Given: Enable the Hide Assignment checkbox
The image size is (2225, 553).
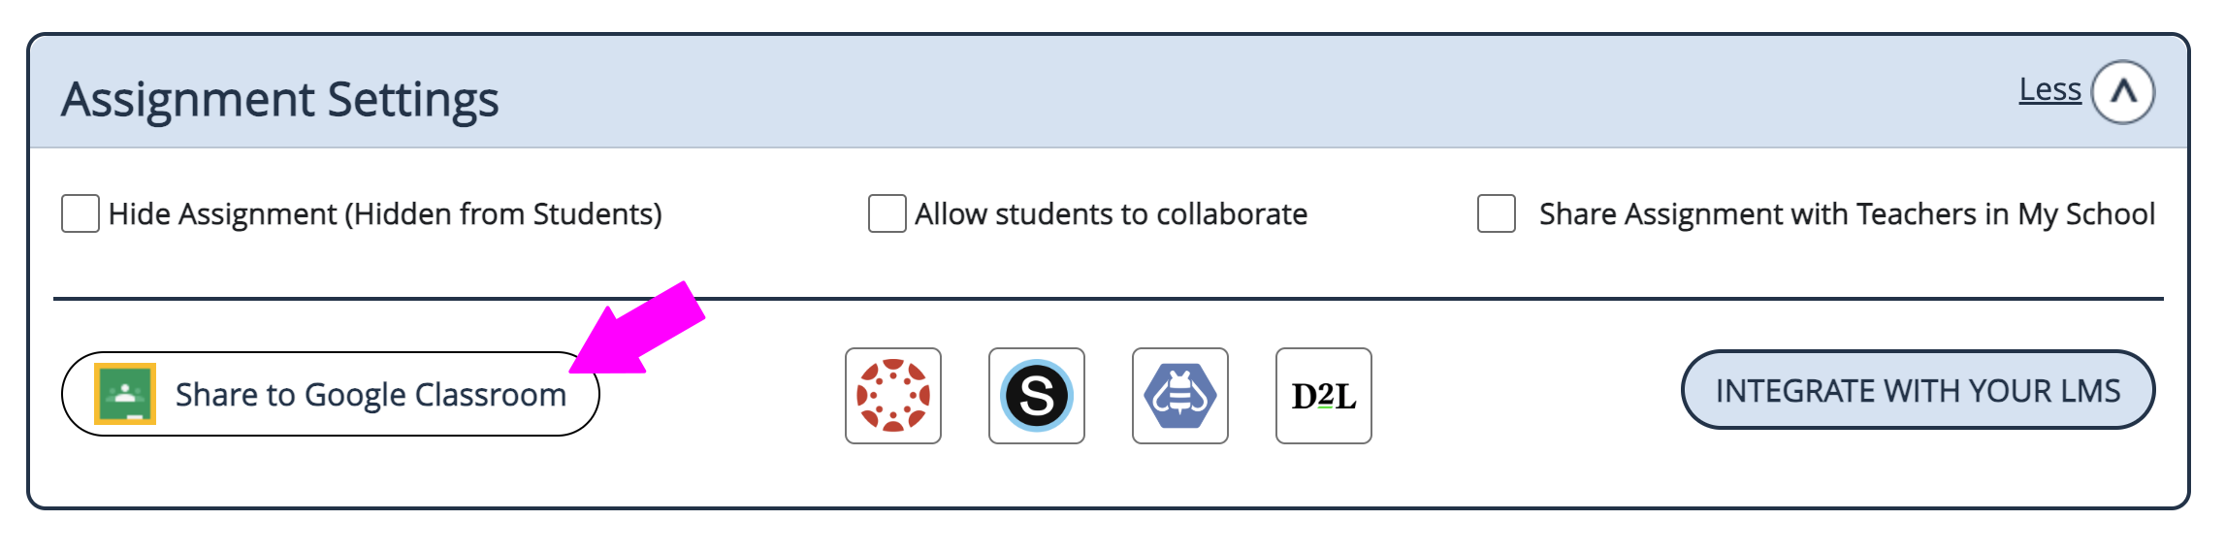Looking at the screenshot, I should [x=81, y=213].
